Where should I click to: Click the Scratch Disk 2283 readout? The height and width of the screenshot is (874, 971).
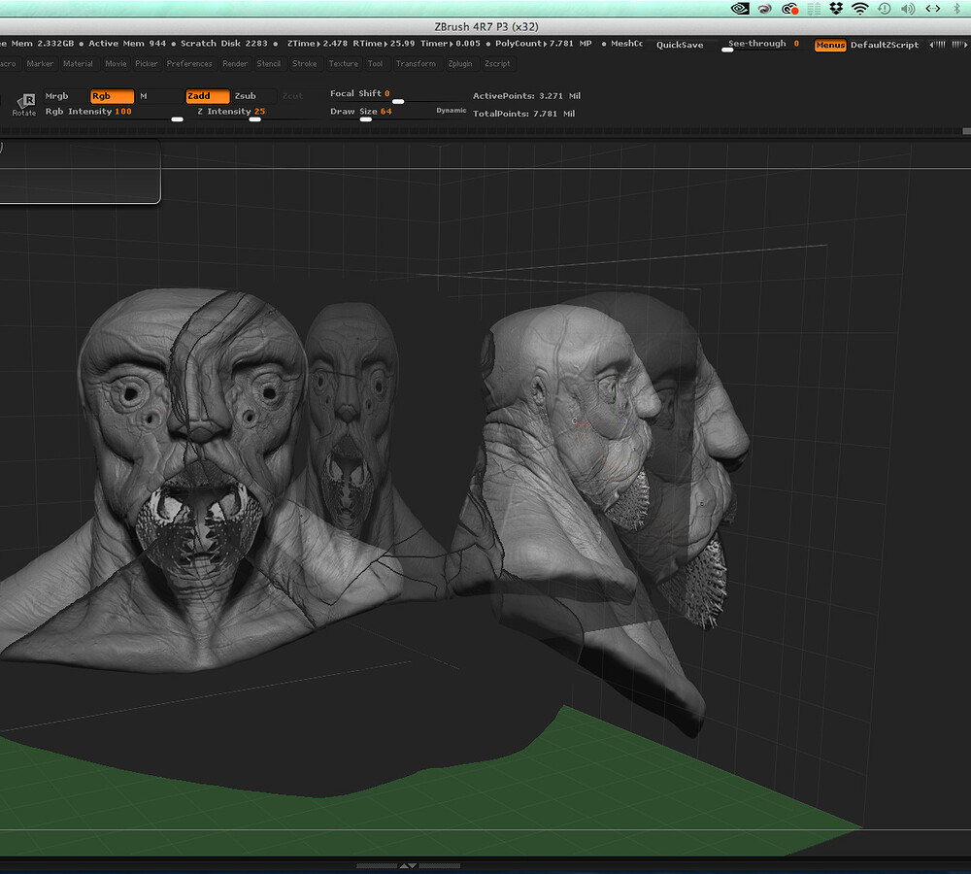point(224,44)
